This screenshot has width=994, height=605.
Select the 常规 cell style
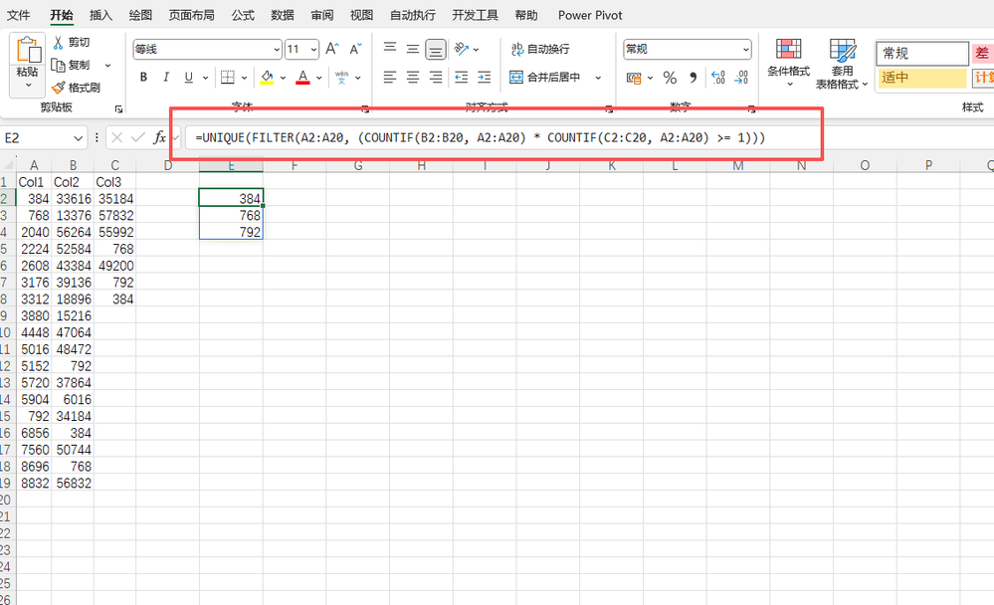click(x=922, y=54)
